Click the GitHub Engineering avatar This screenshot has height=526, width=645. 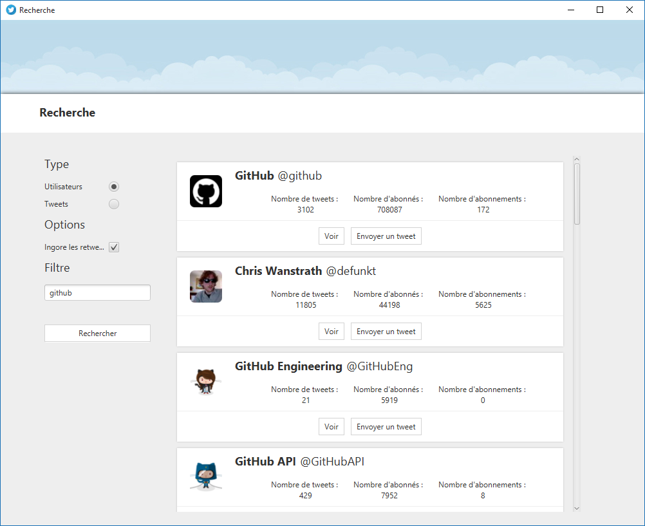(x=206, y=382)
